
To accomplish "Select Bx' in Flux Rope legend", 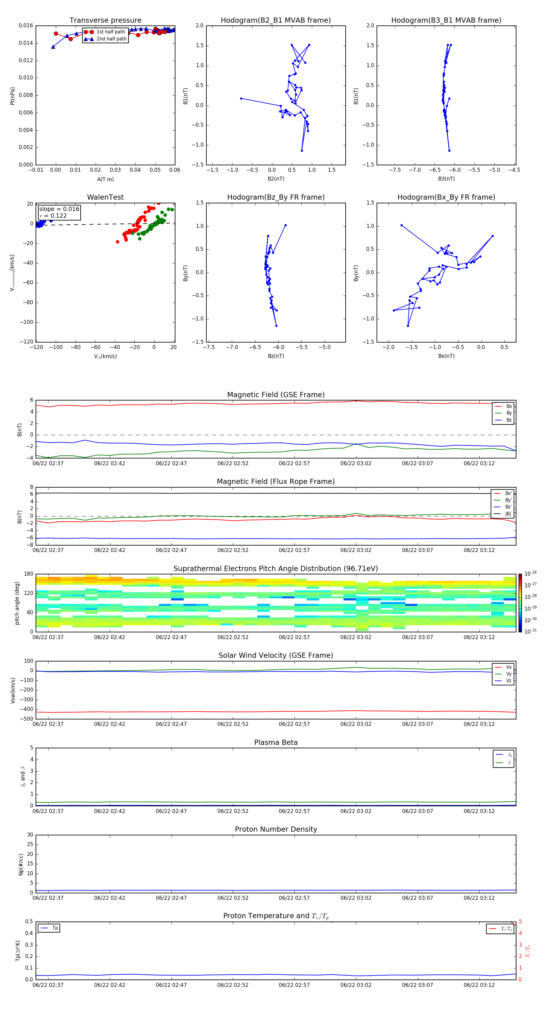I will click(x=503, y=493).
